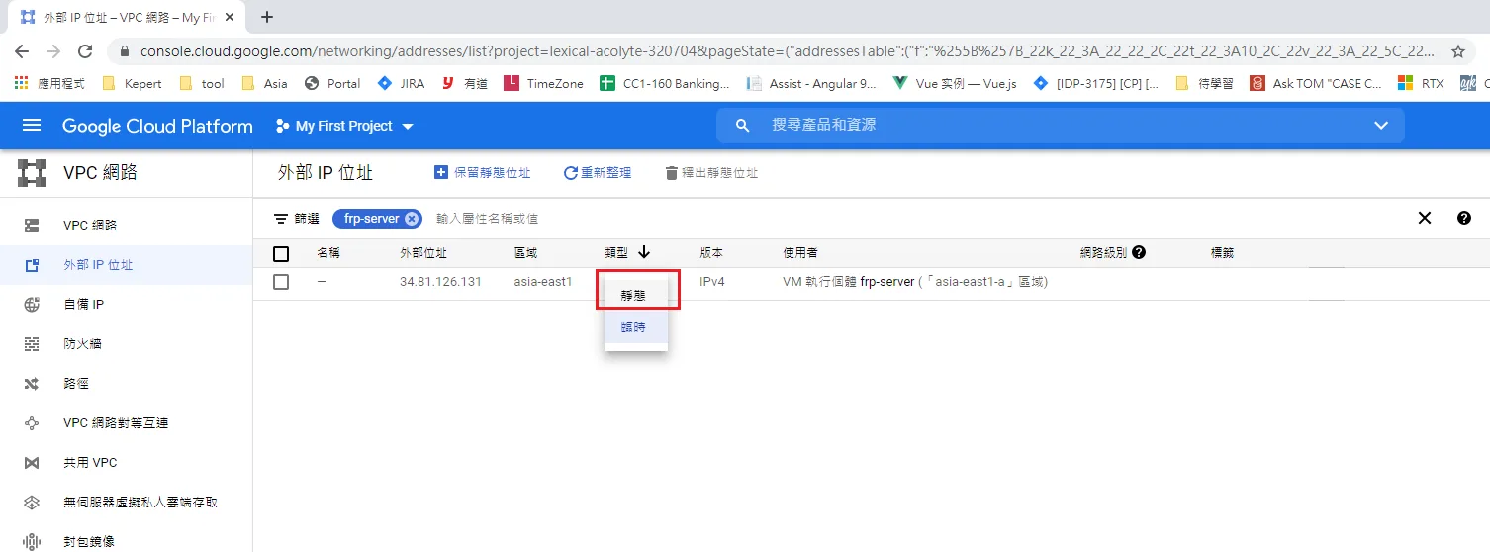The width and height of the screenshot is (1490, 552).
Task: Remove the frp-server filter chip
Action: [412, 219]
